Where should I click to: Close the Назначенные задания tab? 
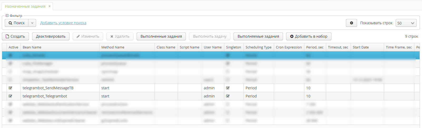click(x=49, y=6)
